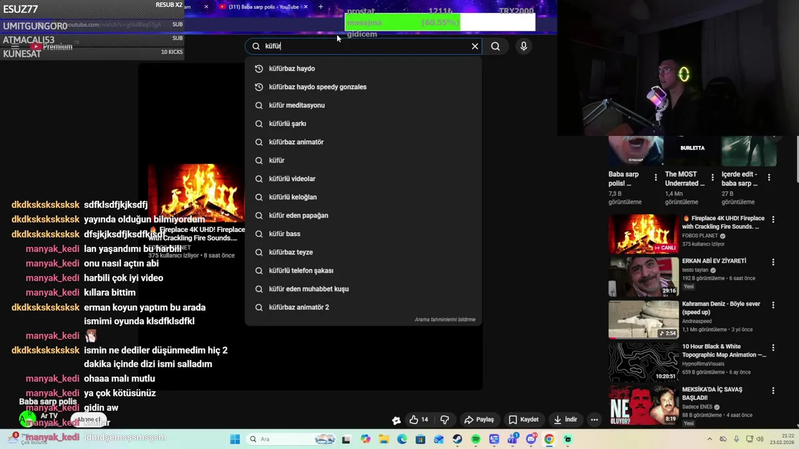Choose suggestion "küfürbaz haydo speedy gonzales"
This screenshot has width=799, height=449.
363,87
